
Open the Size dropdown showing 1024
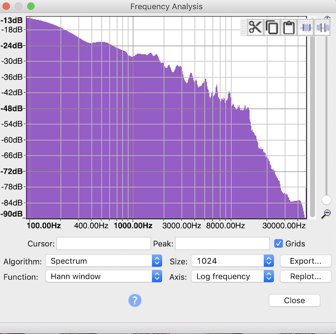pyautogui.click(x=232, y=261)
